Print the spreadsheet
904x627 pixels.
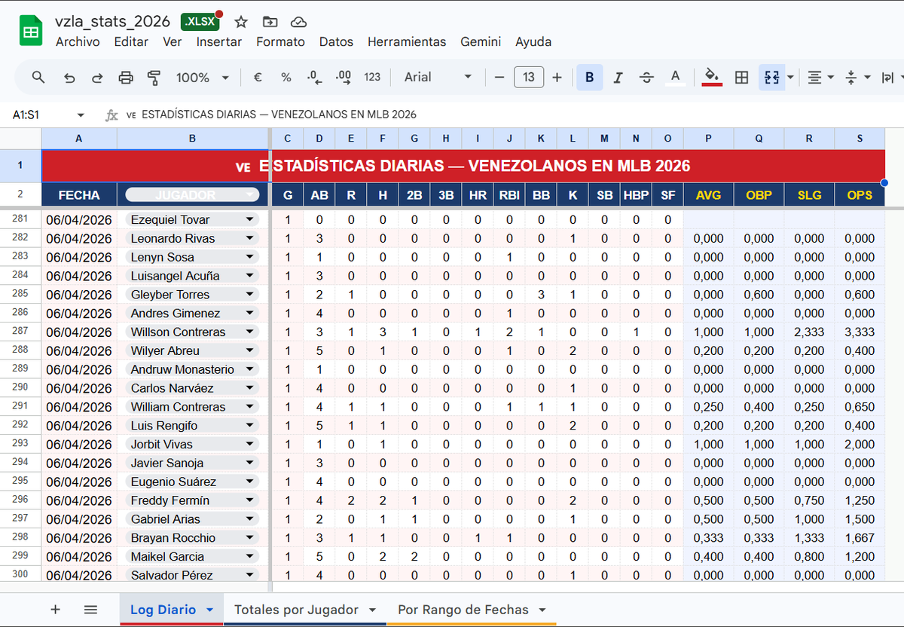126,77
